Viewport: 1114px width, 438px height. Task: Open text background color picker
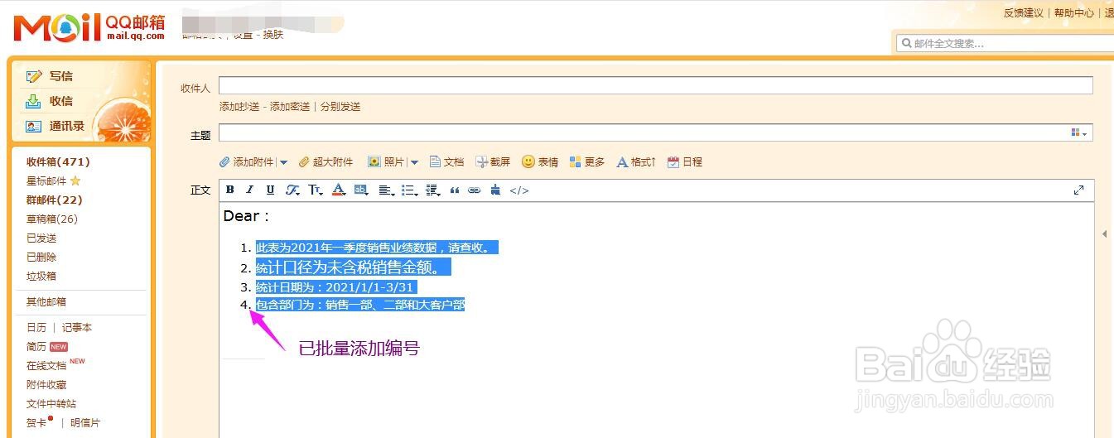pyautogui.click(x=361, y=190)
